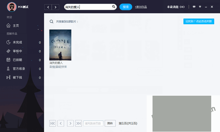
Task: Click the 跳转 button
Action: tap(110, 123)
